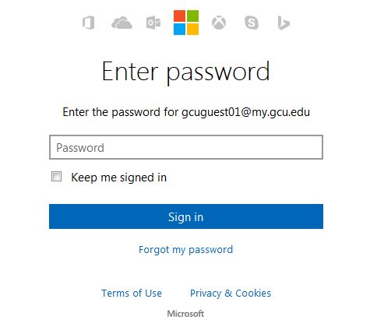Click the "Keep me signed in" label text
This screenshot has width=377, height=334.
[119, 178]
